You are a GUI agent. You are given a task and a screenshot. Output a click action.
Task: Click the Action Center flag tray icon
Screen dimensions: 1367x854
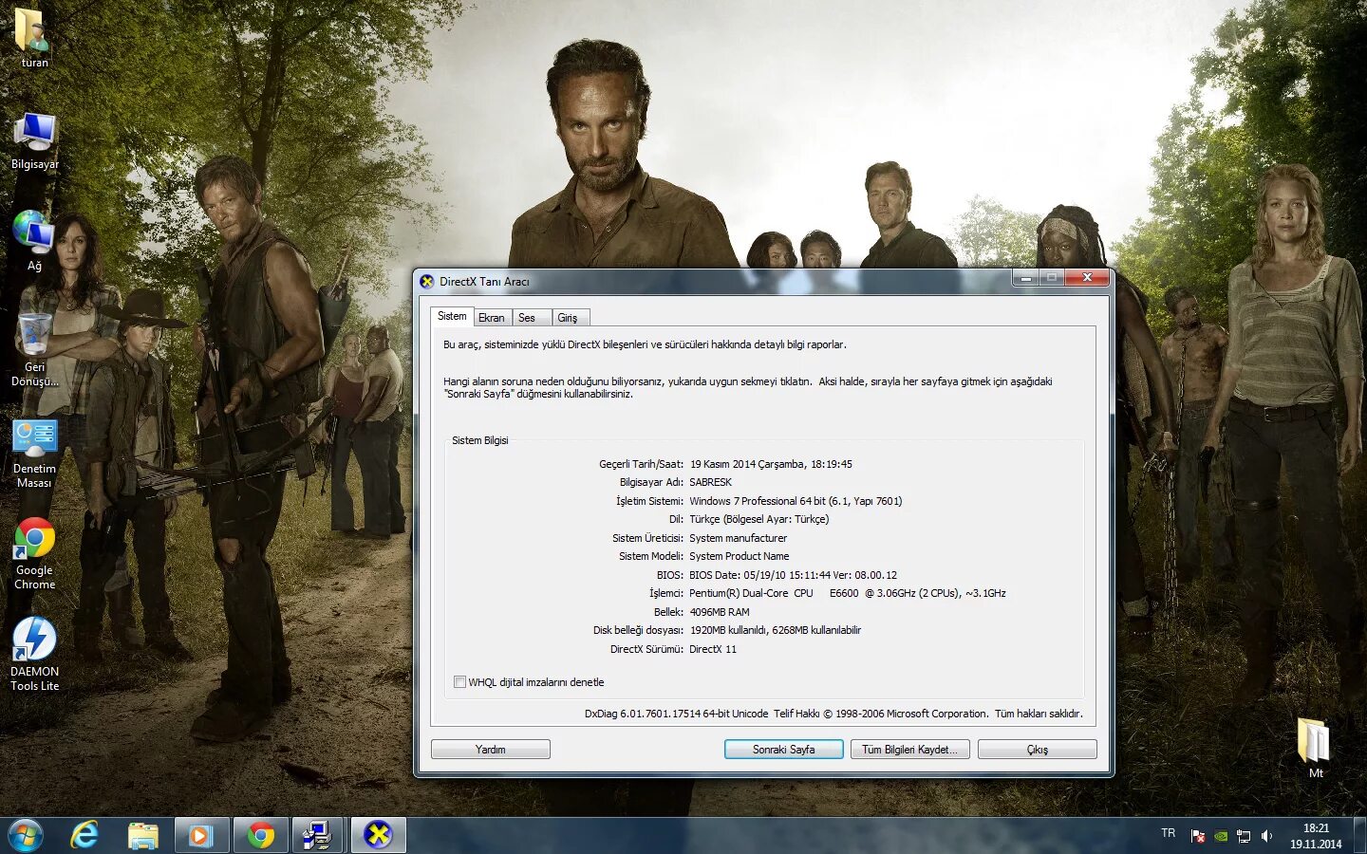tap(1198, 836)
